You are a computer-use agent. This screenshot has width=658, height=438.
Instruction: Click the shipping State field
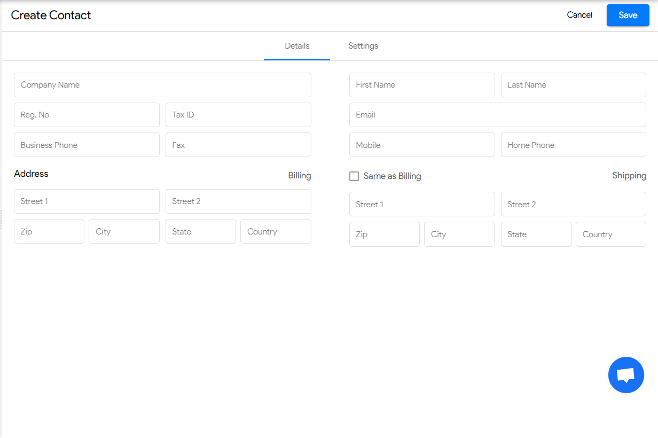click(536, 234)
